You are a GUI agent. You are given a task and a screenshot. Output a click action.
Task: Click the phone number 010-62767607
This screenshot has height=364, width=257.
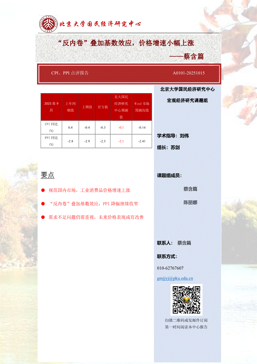click(170, 268)
